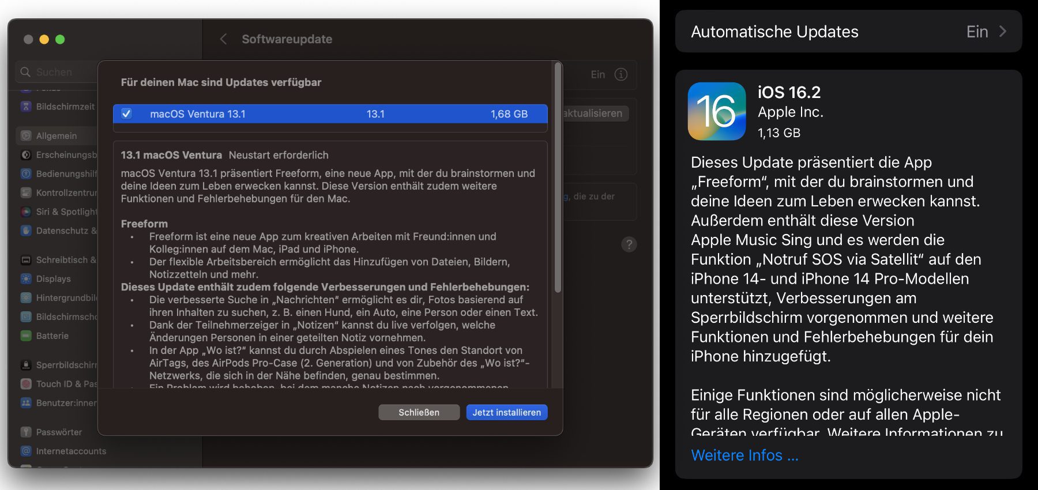
Task: Select Siri & Spotlight in sidebar
Action: coord(63,212)
